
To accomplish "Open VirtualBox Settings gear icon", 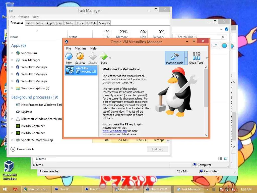I will [80, 56].
